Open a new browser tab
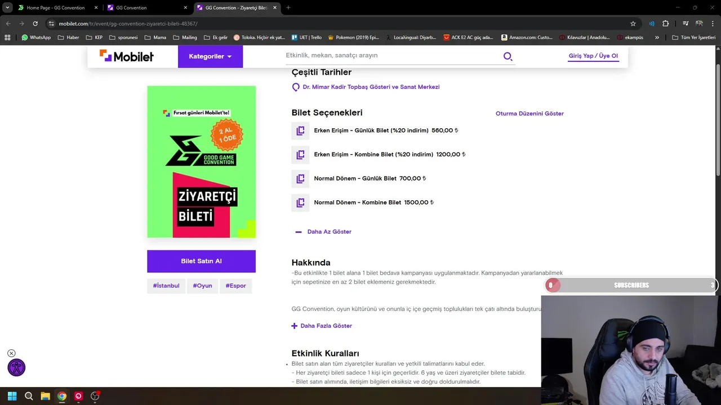The width and height of the screenshot is (721, 405). [x=288, y=8]
